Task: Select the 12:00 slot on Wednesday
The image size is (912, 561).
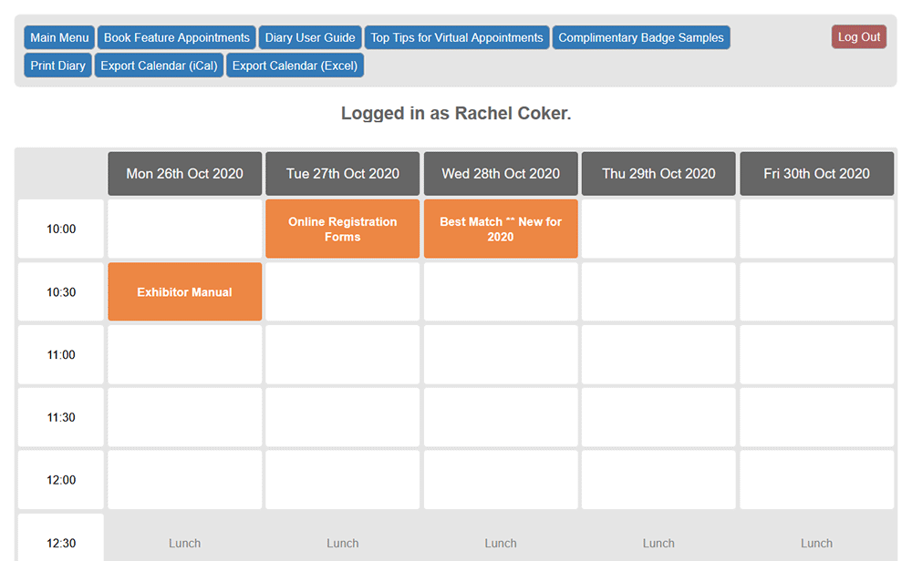Action: point(500,480)
